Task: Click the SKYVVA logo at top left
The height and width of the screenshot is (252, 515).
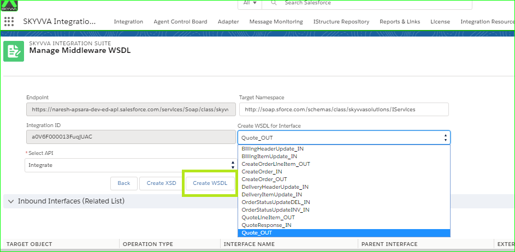Action: click(9, 5)
